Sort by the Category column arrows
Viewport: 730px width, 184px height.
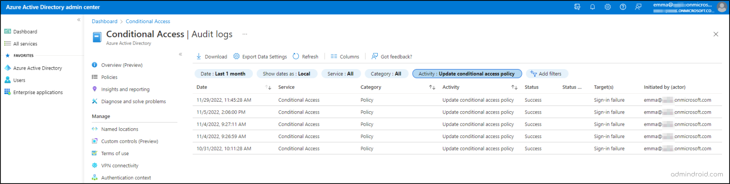pyautogui.click(x=432, y=88)
